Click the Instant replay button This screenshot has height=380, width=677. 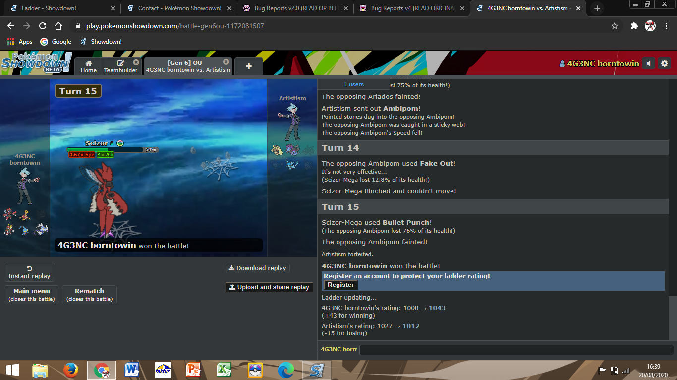point(29,272)
